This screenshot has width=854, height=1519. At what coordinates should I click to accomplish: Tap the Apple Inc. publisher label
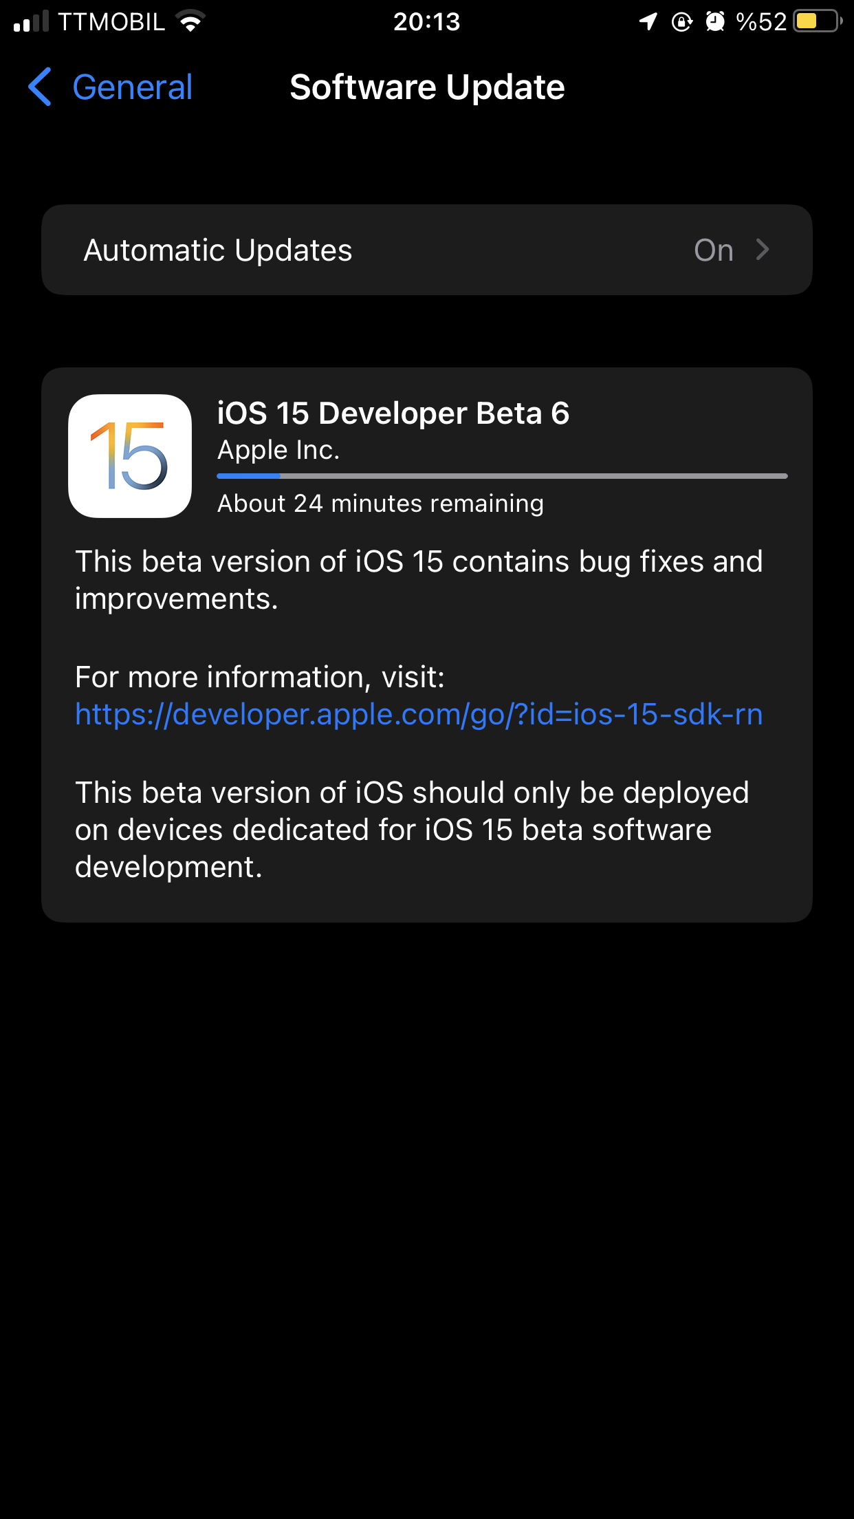click(x=278, y=450)
